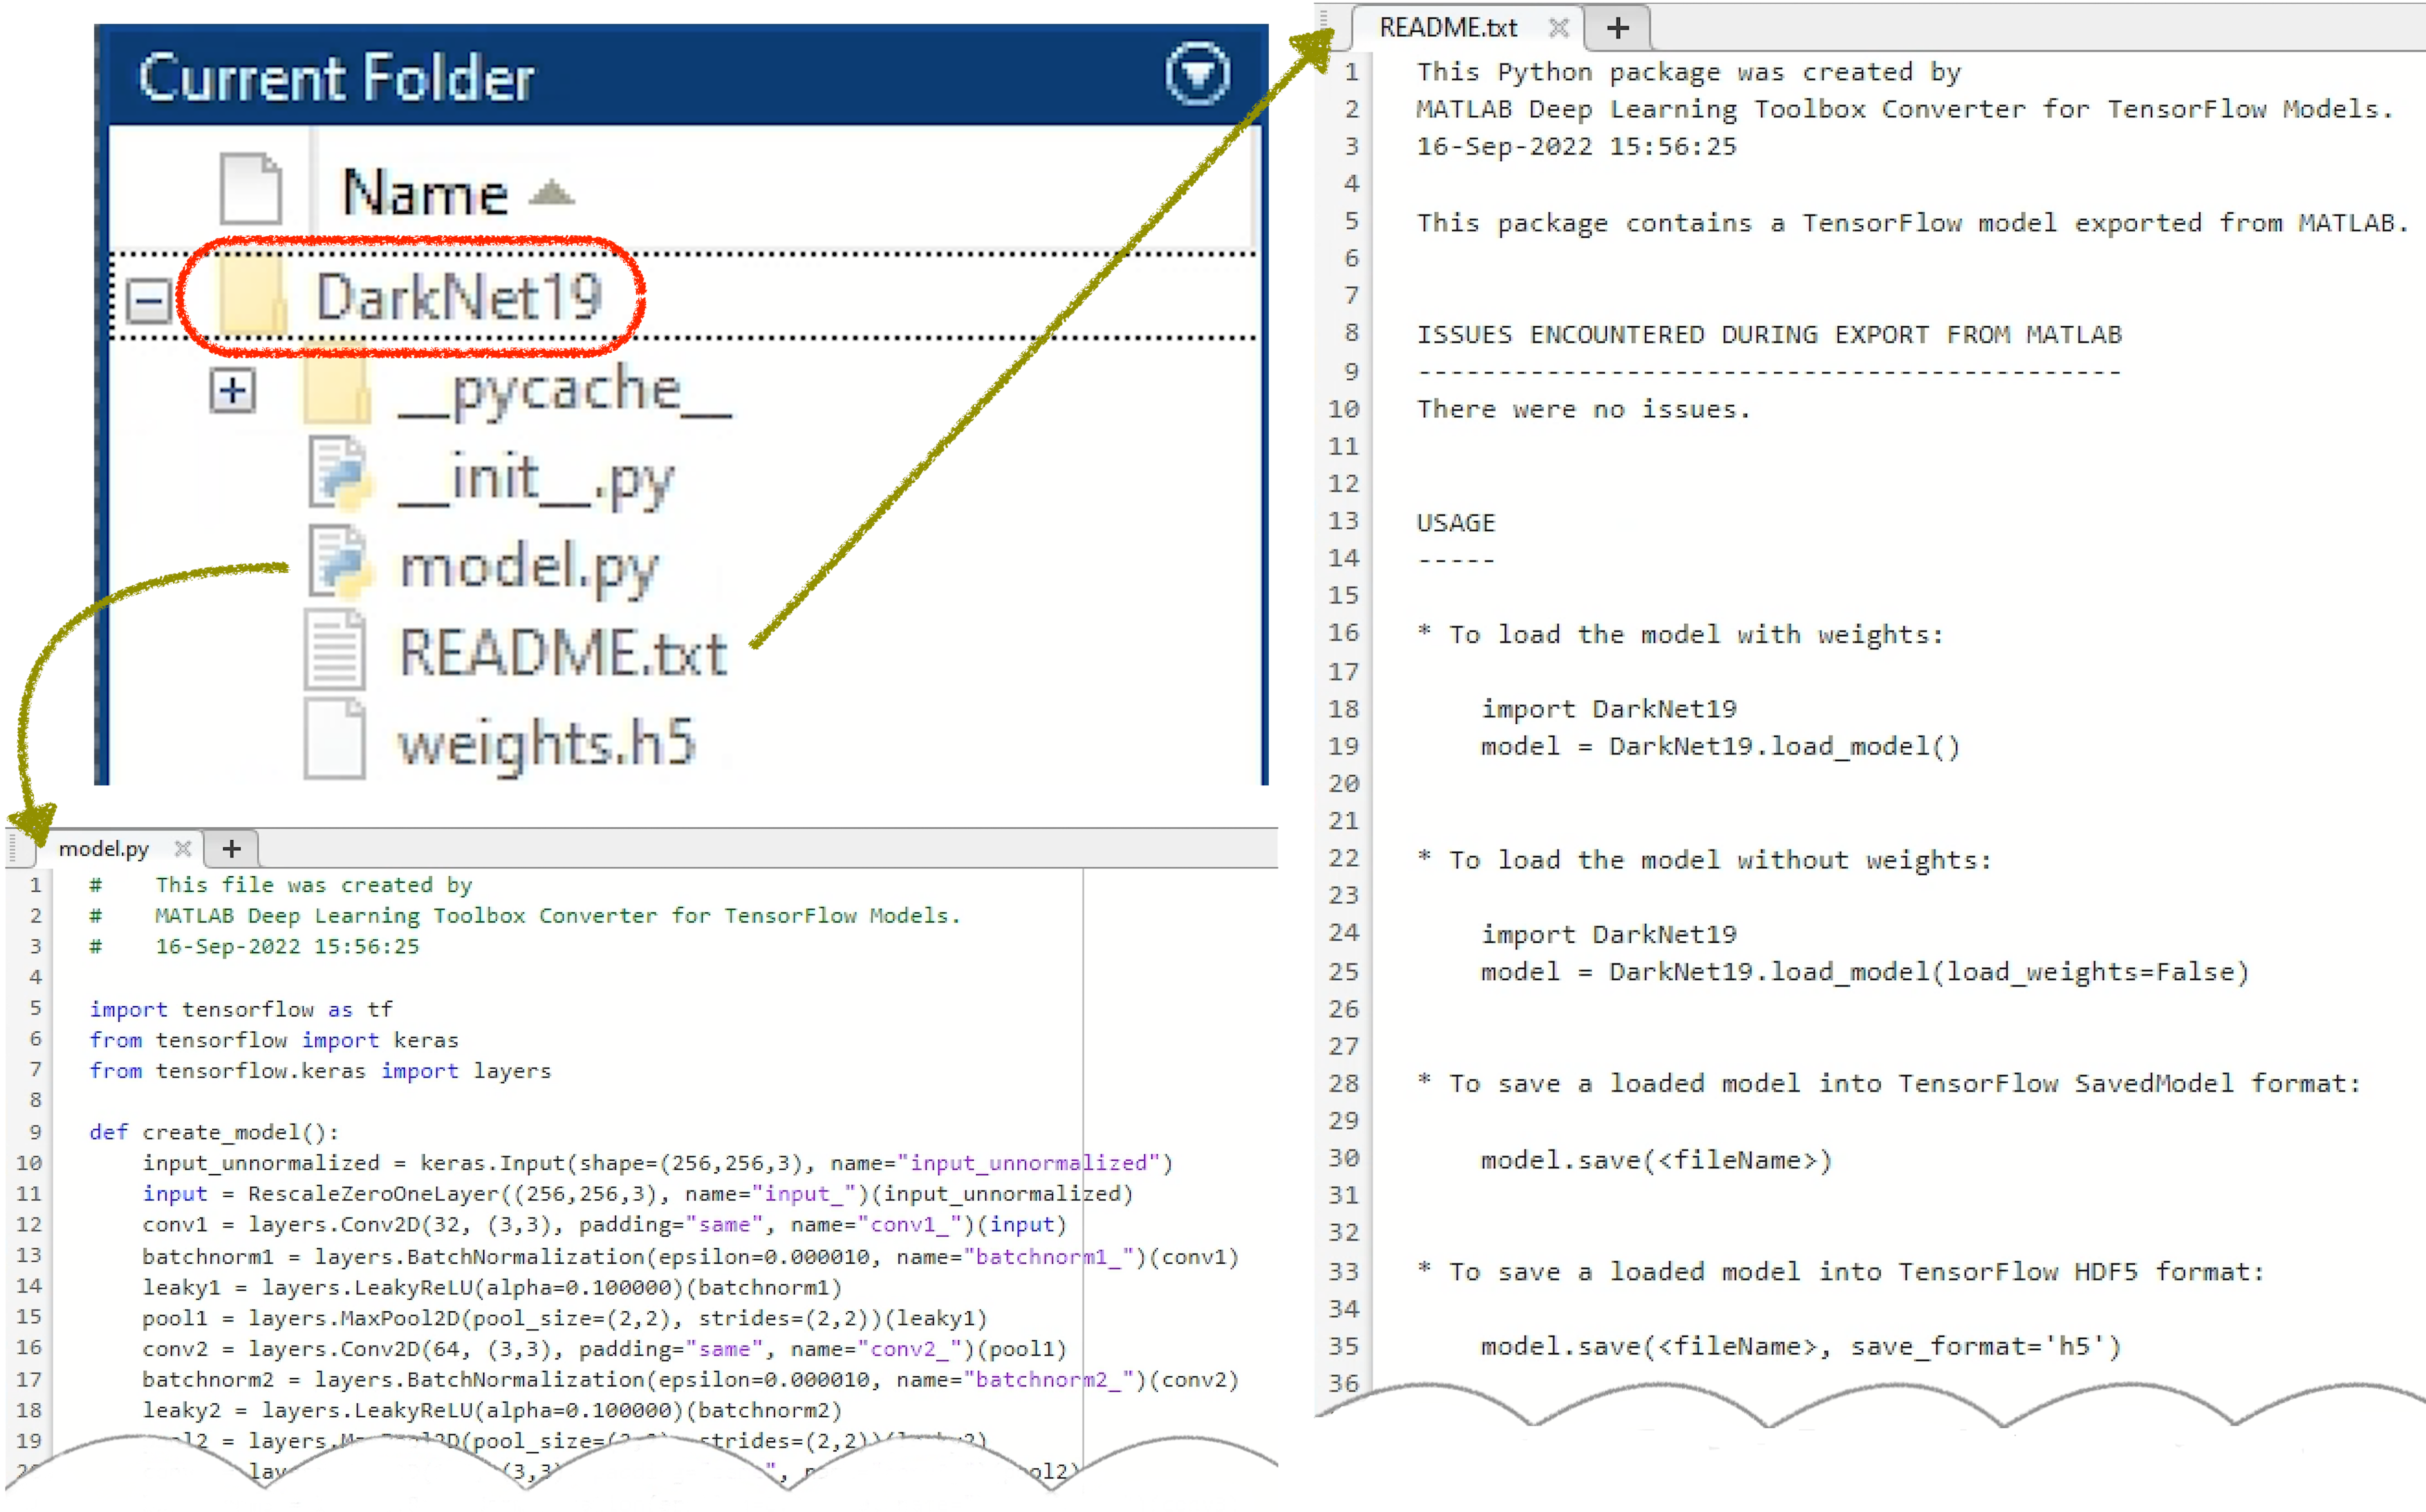Open the Current Folder panel actions dropdown
Image resolution: width=2426 pixels, height=1512 pixels.
[x=1197, y=73]
